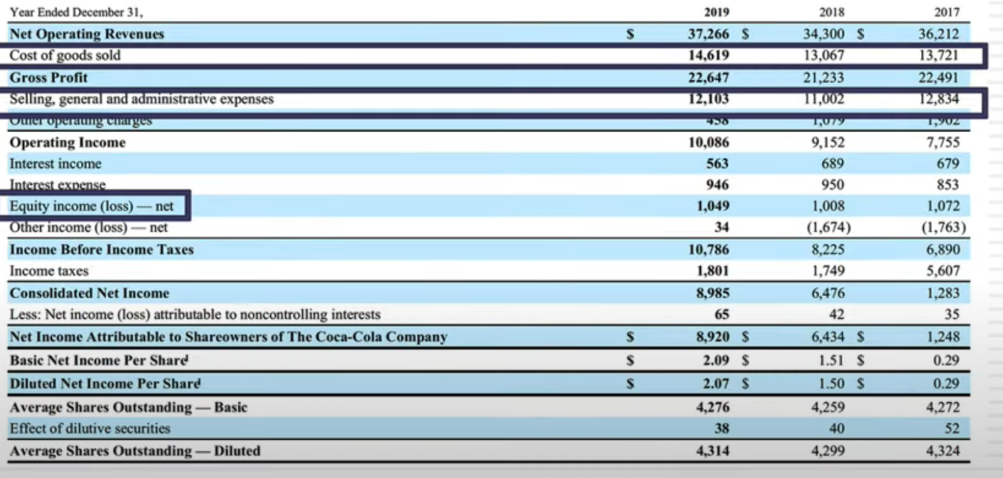The image size is (1003, 478).
Task: Click 'Basic Net Income Per Share' label
Action: tap(98, 360)
